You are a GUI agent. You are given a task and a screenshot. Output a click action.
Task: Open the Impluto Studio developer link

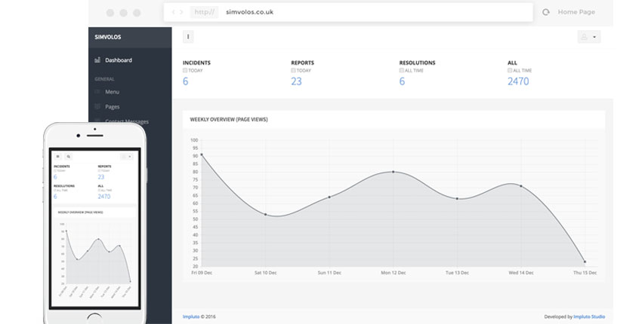590,316
